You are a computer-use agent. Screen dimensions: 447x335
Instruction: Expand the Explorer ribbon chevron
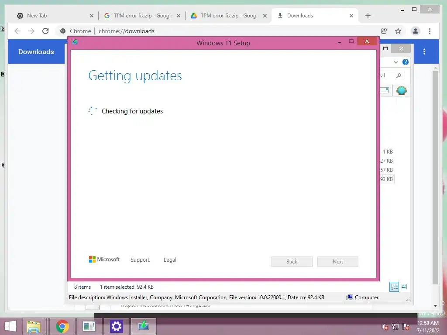[395, 62]
